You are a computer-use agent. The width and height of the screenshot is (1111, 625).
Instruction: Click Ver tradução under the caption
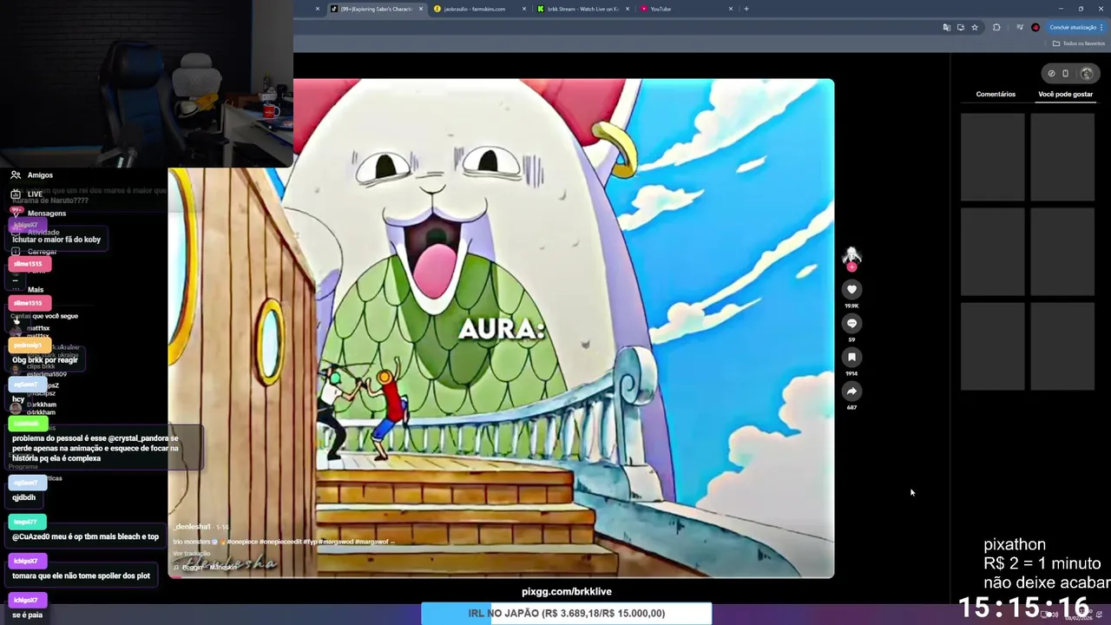click(191, 553)
